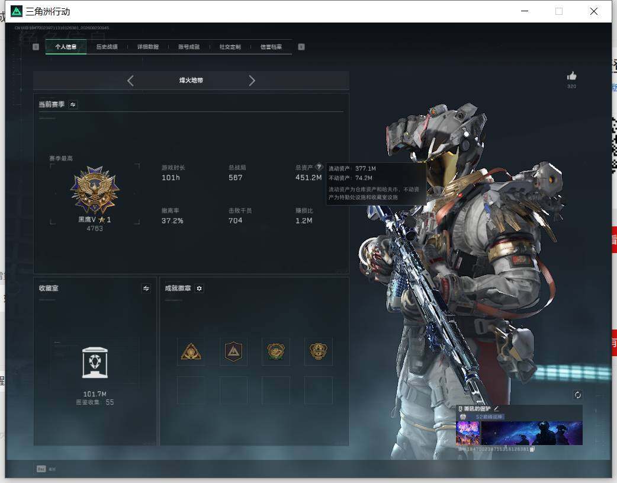Open the 个人信息 tab

pyautogui.click(x=66, y=47)
